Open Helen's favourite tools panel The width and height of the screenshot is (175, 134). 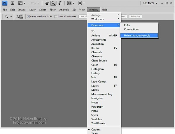[139, 35]
